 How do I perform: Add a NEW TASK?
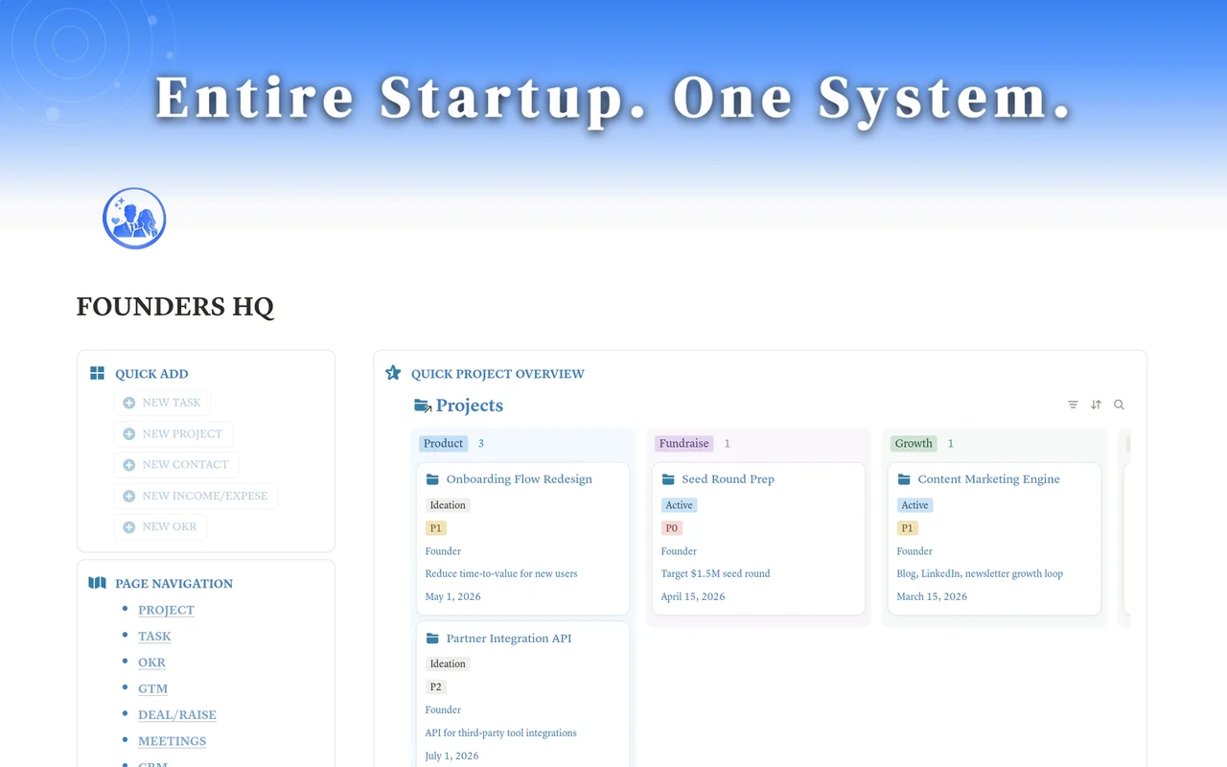162,403
